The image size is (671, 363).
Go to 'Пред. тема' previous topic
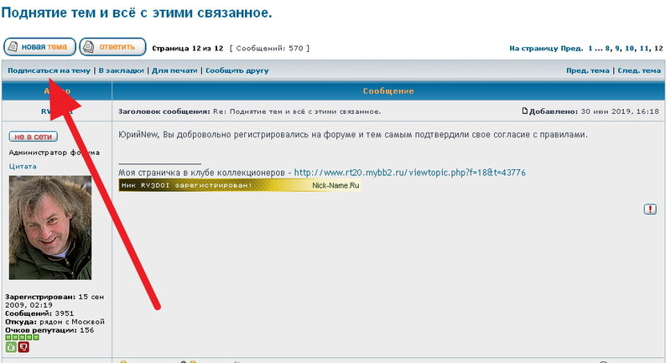click(588, 70)
